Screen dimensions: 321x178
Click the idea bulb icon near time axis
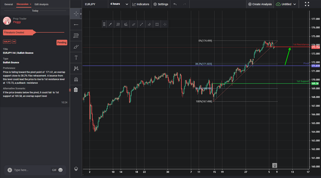275,165
